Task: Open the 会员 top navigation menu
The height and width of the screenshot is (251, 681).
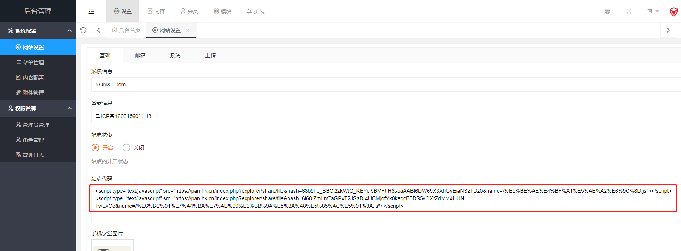Action: click(189, 11)
